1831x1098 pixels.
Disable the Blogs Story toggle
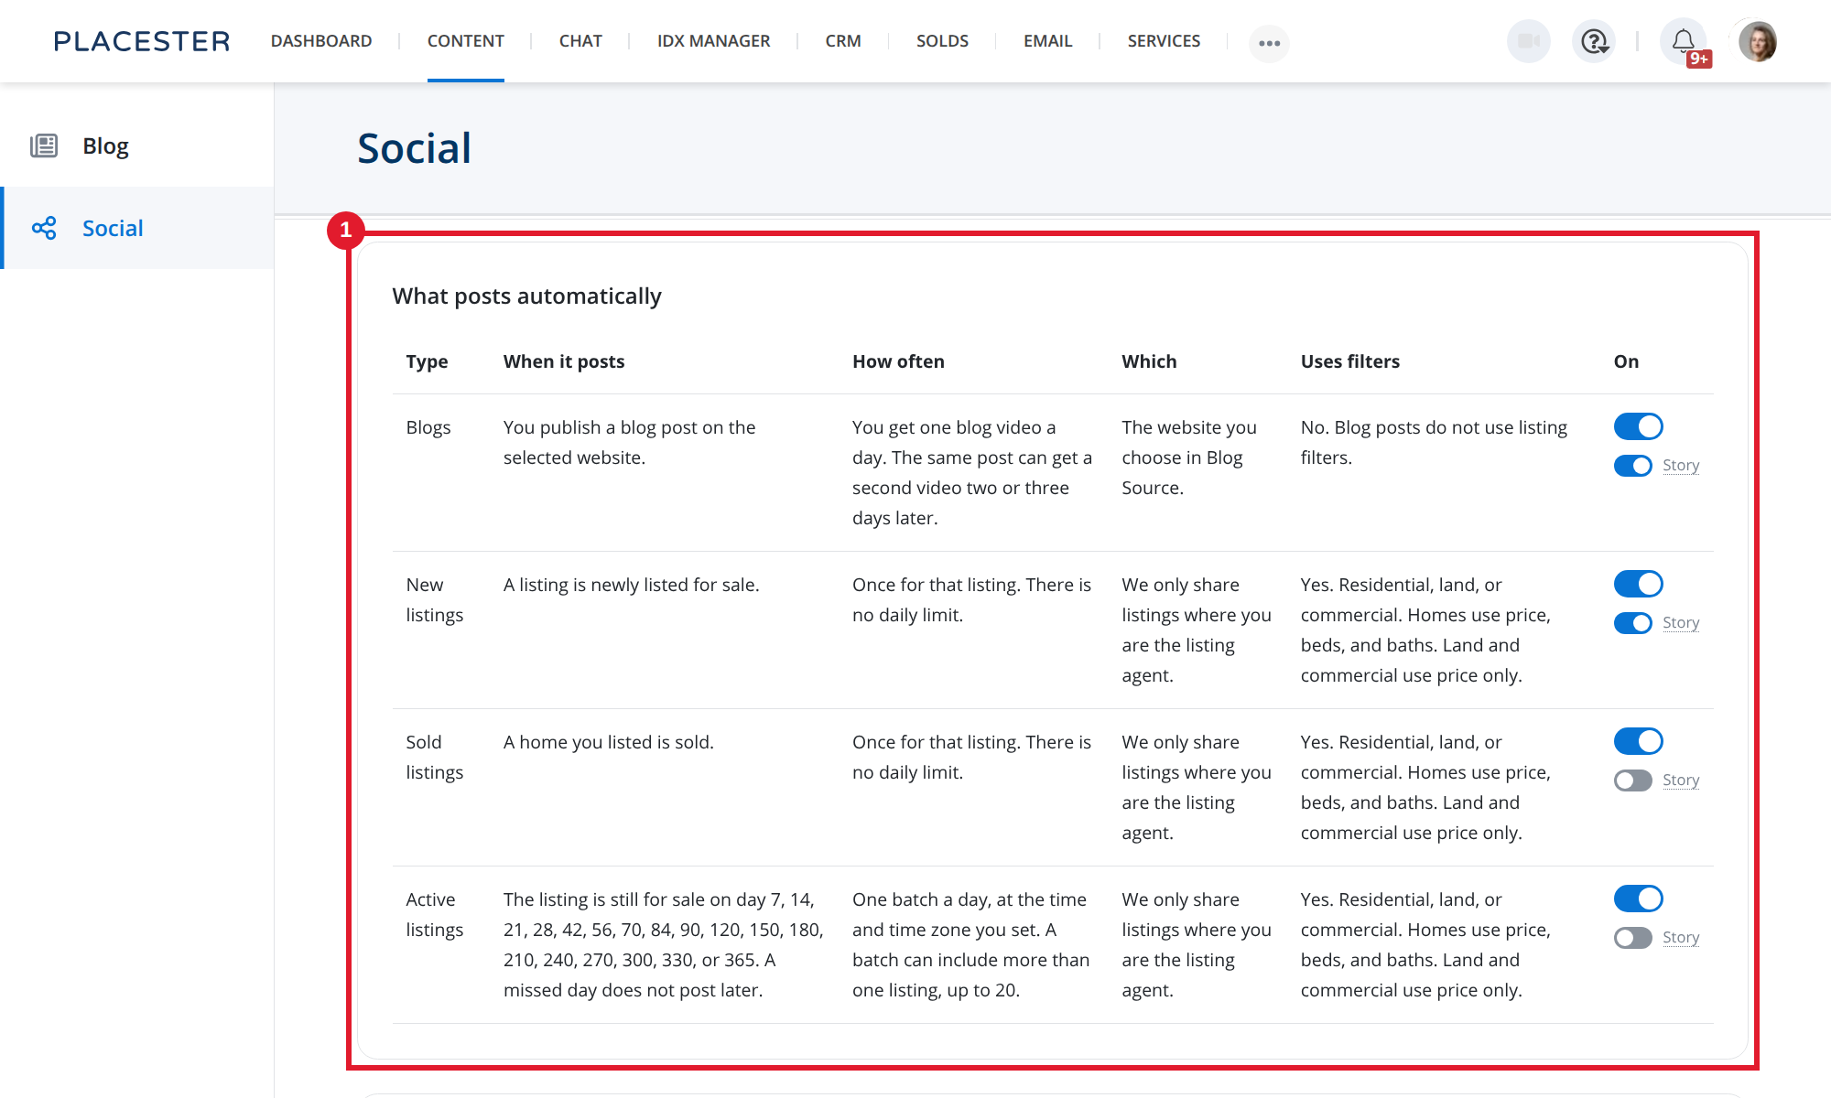pos(1632,466)
